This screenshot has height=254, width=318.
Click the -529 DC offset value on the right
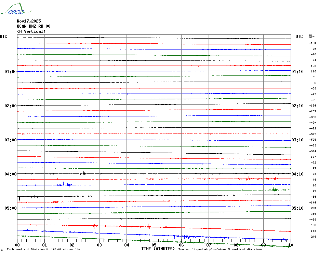pyautogui.click(x=313, y=134)
